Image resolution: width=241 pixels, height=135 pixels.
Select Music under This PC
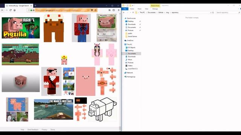[130, 60]
